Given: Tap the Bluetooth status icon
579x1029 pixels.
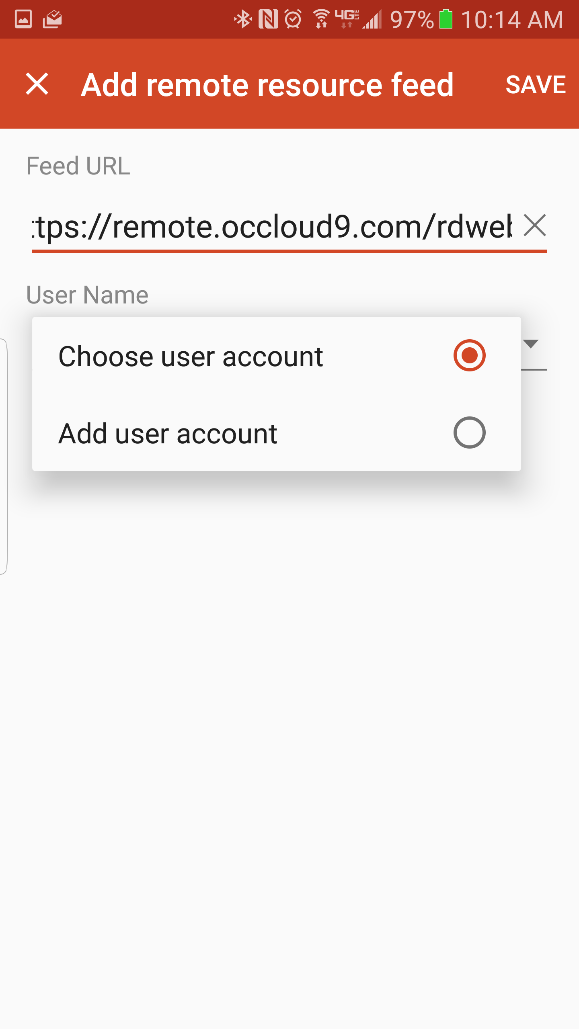Looking at the screenshot, I should coord(242,19).
